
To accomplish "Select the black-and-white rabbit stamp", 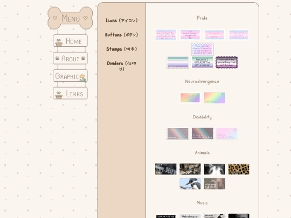I will click(x=214, y=169).
